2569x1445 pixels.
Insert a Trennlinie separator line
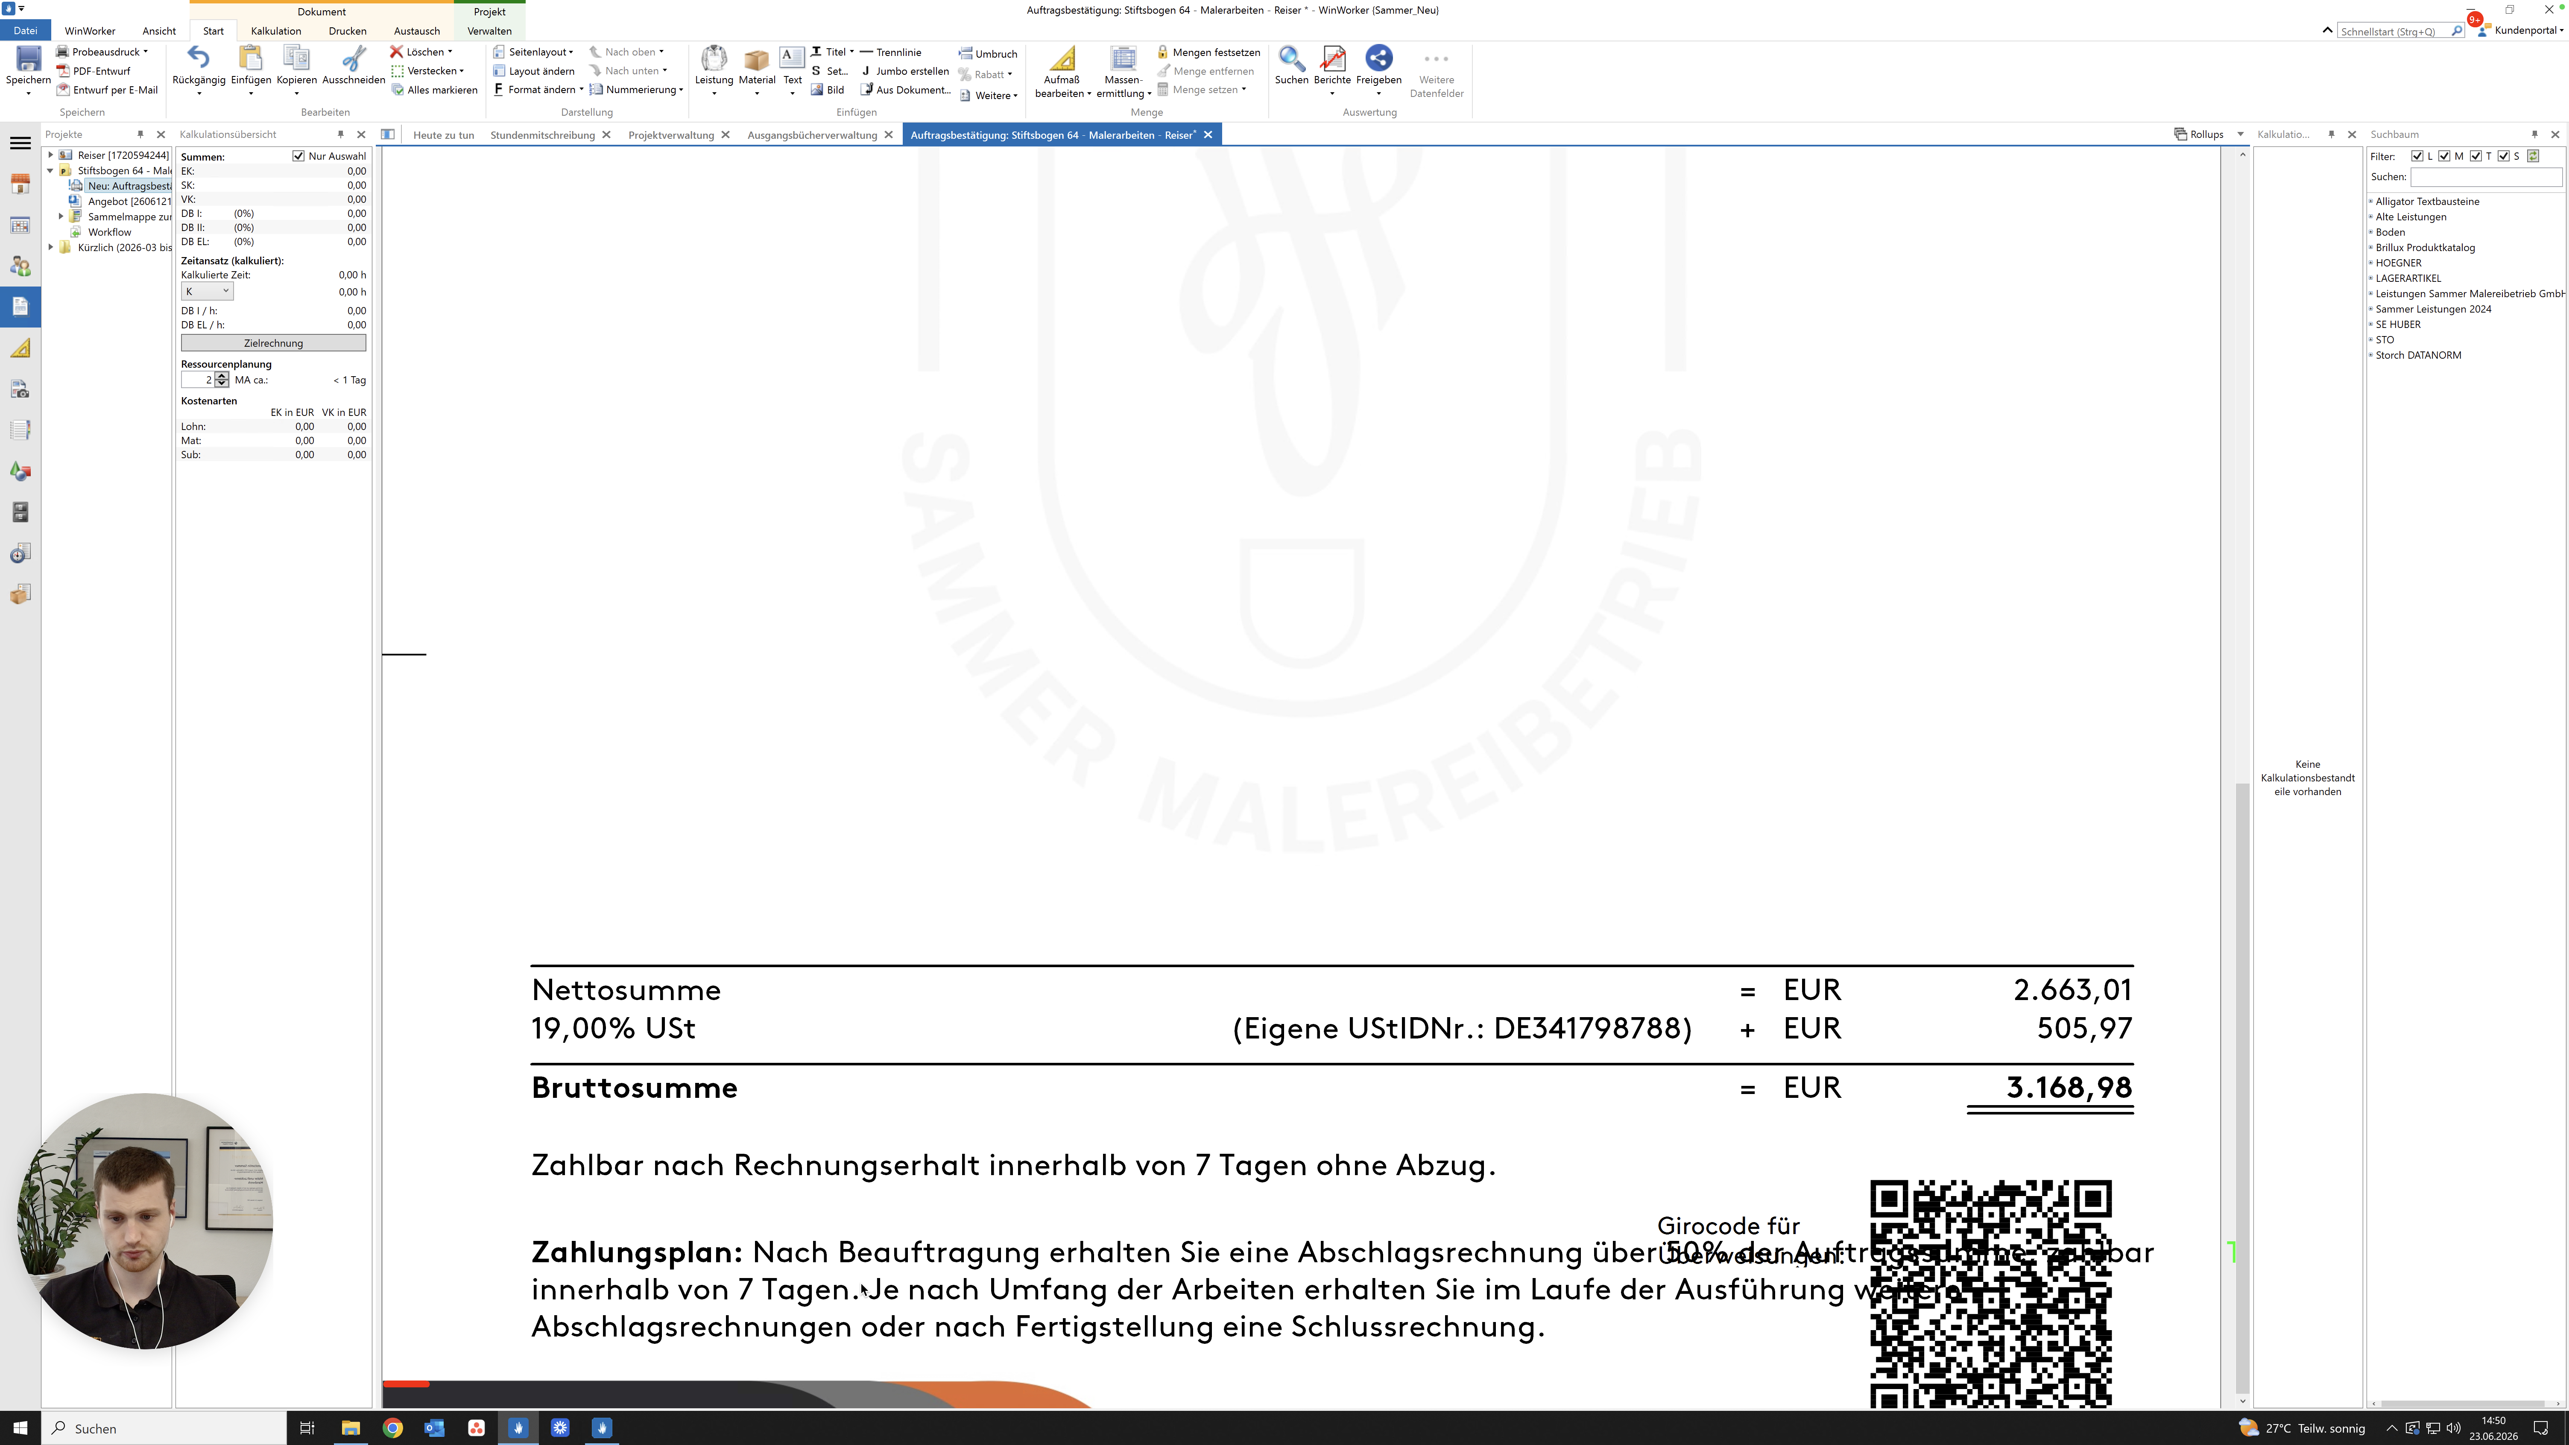pyautogui.click(x=891, y=52)
